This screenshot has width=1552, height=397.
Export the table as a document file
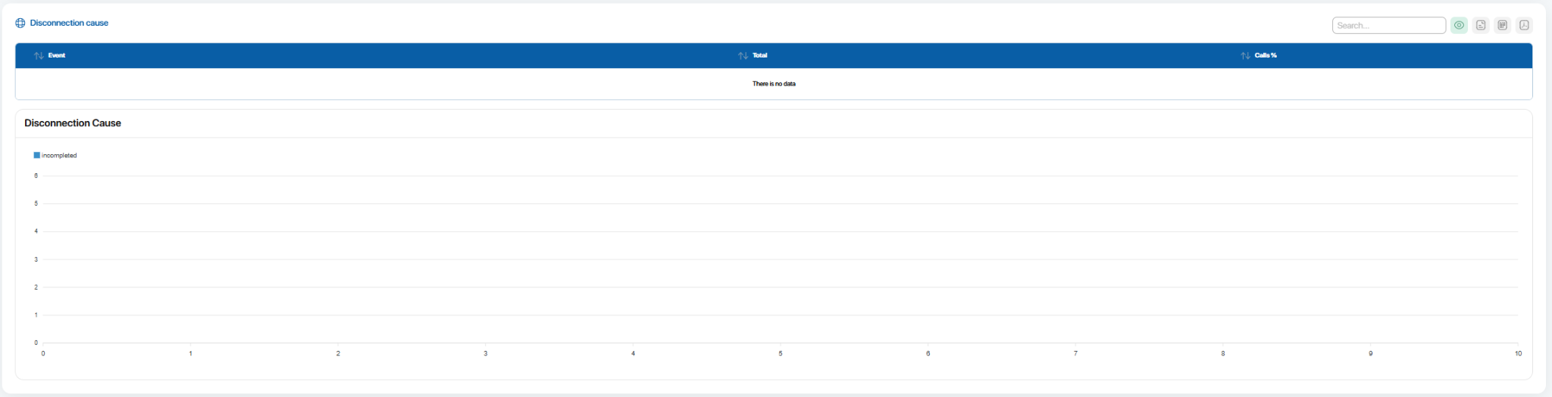pyautogui.click(x=1481, y=26)
